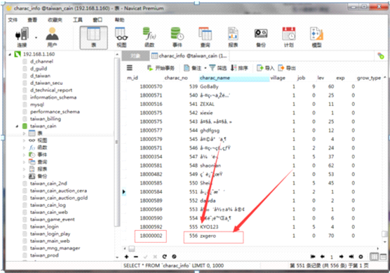Click the Memo (备注) button
Image resolution: width=390 pixels, height=273 pixels.
tap(192, 67)
